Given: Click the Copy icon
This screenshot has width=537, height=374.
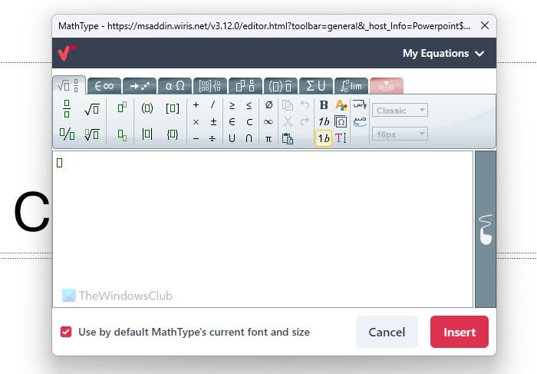Looking at the screenshot, I should click(288, 105).
